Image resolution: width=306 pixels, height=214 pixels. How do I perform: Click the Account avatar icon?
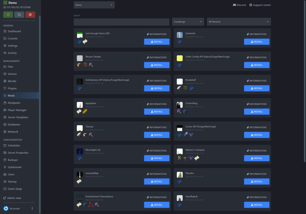[x=6, y=209]
